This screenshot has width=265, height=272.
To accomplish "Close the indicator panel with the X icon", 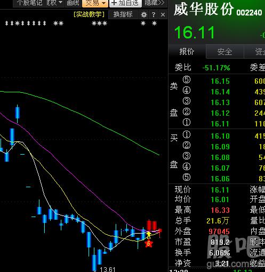I will coord(163,15).
